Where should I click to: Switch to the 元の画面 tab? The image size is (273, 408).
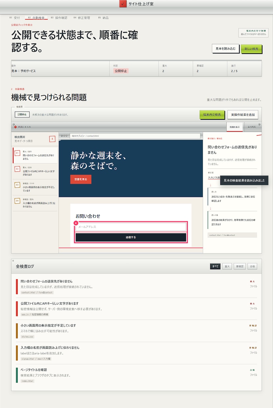[252, 127]
